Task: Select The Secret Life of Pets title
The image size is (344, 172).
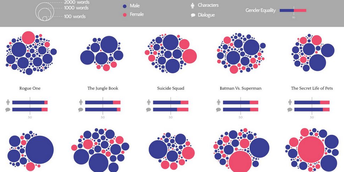Action: pyautogui.click(x=312, y=88)
